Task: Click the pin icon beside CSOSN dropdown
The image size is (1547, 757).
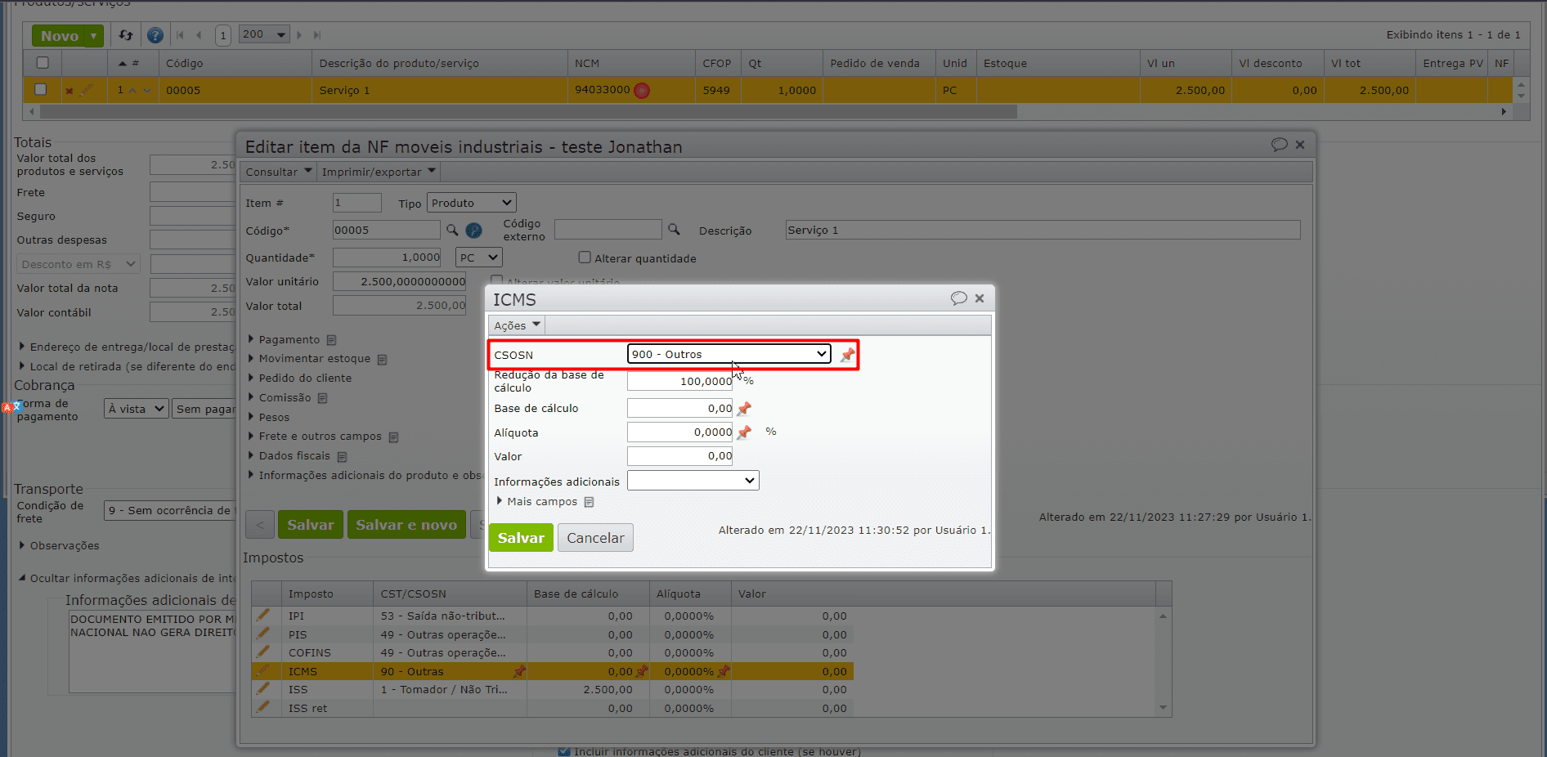Action: 847,355
